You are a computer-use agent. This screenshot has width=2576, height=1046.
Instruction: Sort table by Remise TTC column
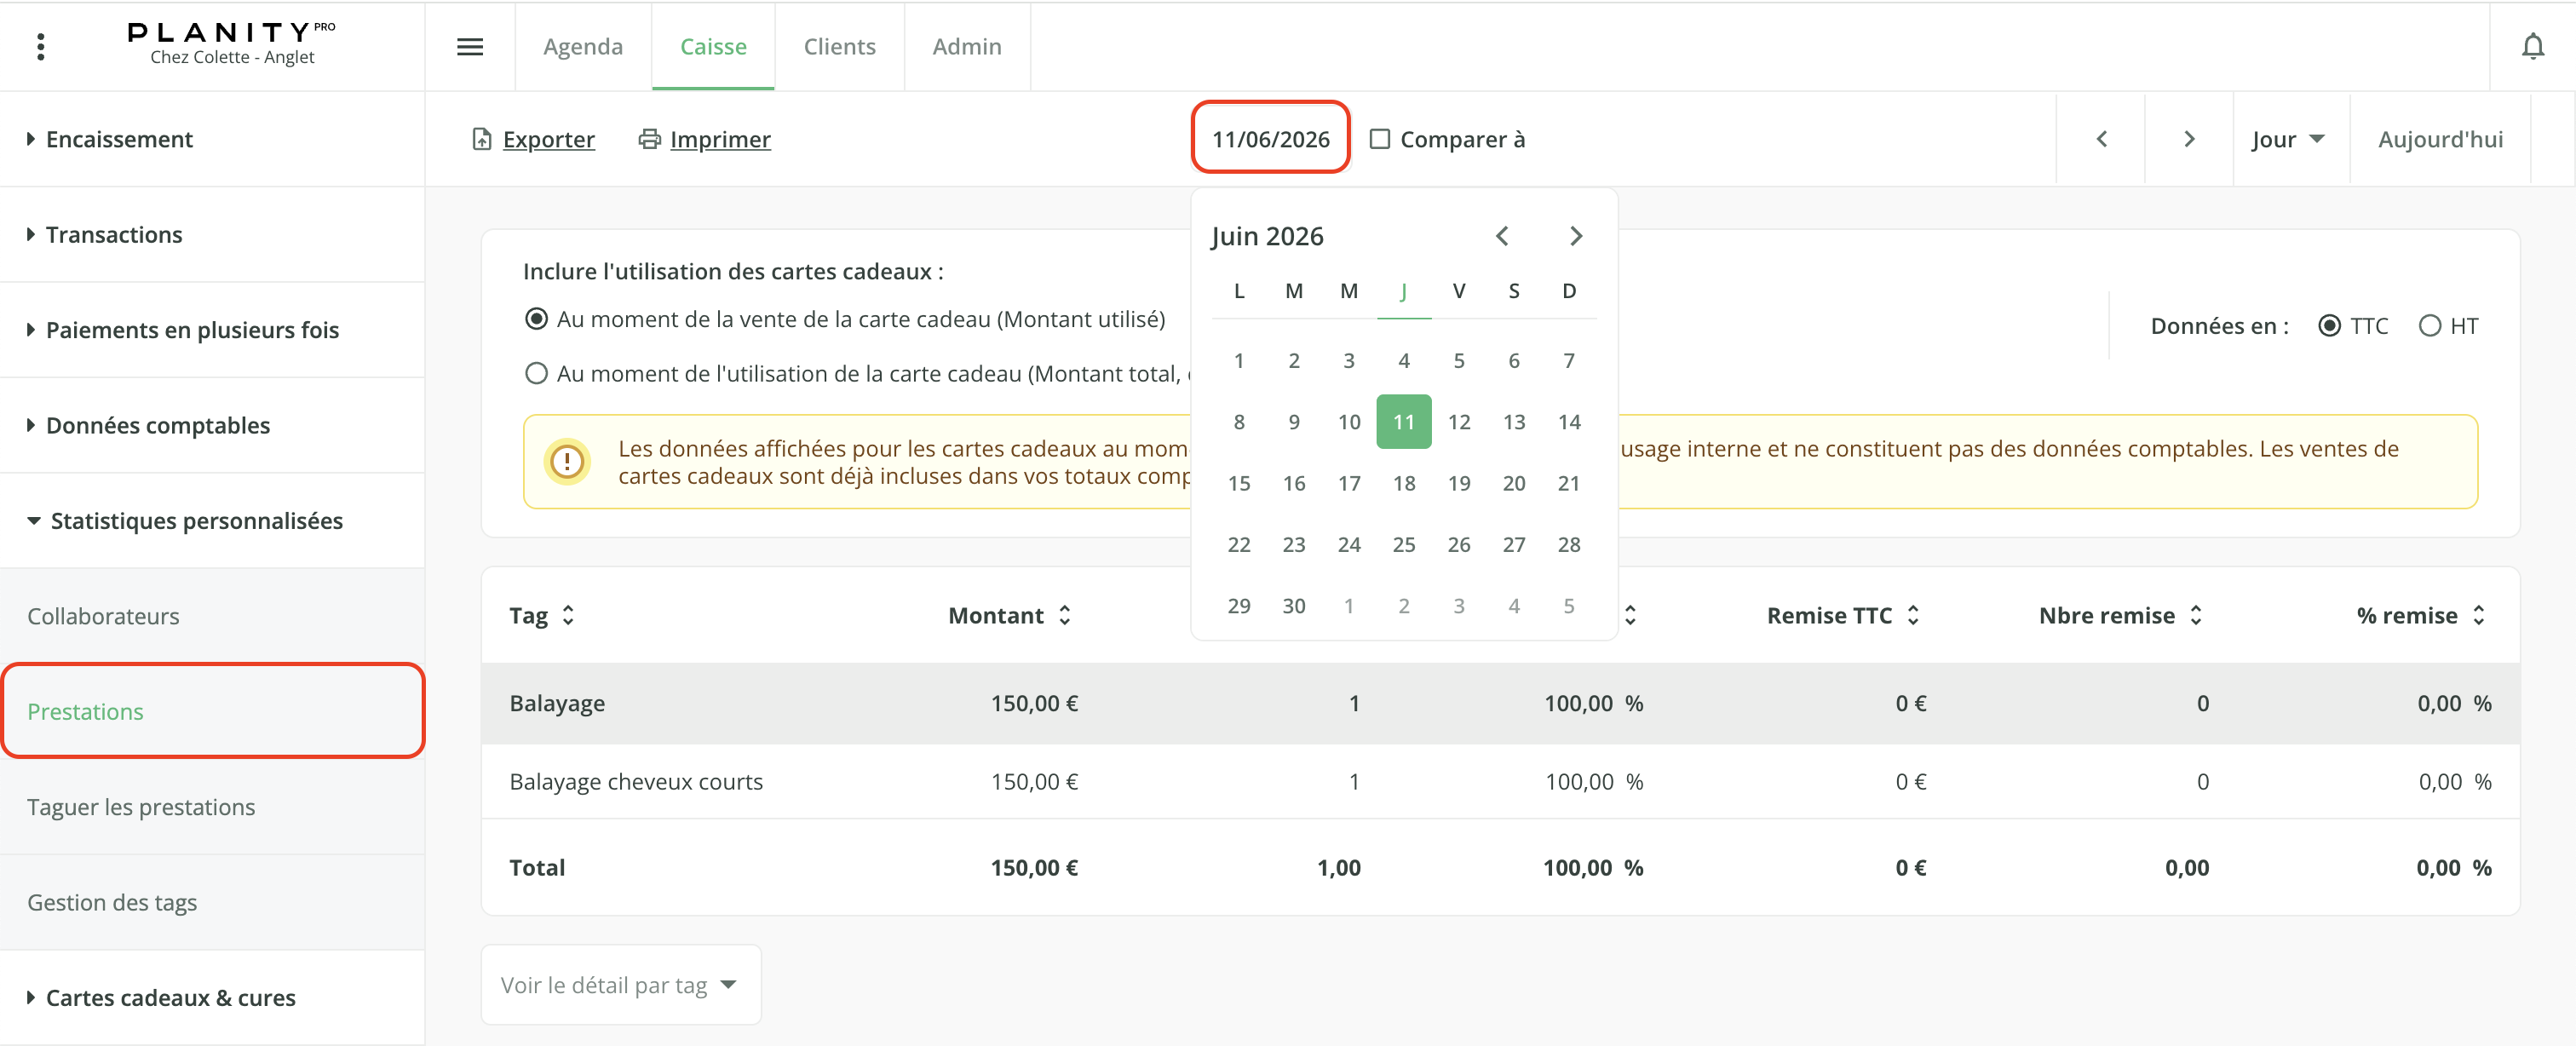click(x=1843, y=615)
